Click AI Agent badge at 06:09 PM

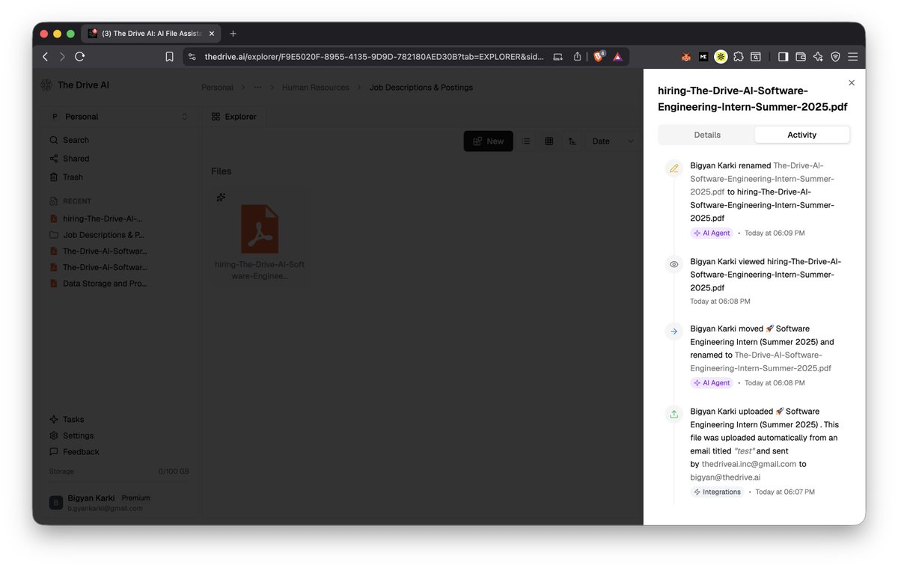(712, 233)
